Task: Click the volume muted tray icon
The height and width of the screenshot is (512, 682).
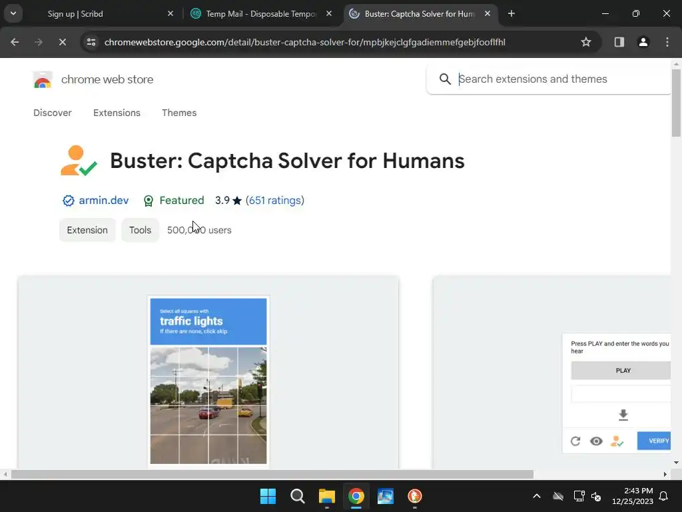Action: 596,496
